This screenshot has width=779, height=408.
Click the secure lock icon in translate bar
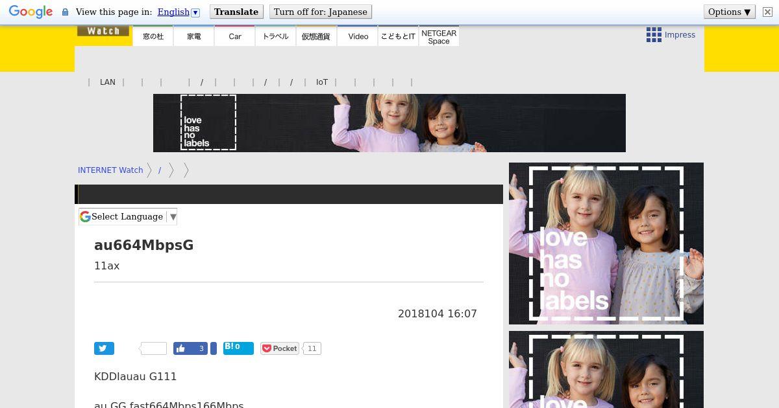point(65,12)
